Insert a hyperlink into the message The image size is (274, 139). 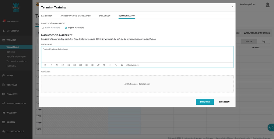point(116,65)
